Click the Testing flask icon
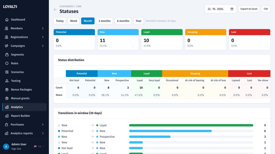The width and height of the screenshot is (275, 154). pos(7,81)
